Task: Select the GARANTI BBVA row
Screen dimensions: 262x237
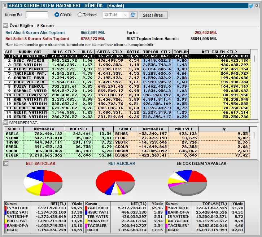Action: coord(127,78)
